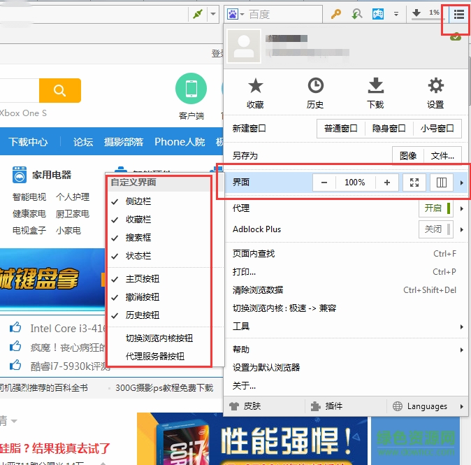471x465 pixels.
Task: Toggle the 主页按钮 home button option
Action: pyautogui.click(x=143, y=279)
